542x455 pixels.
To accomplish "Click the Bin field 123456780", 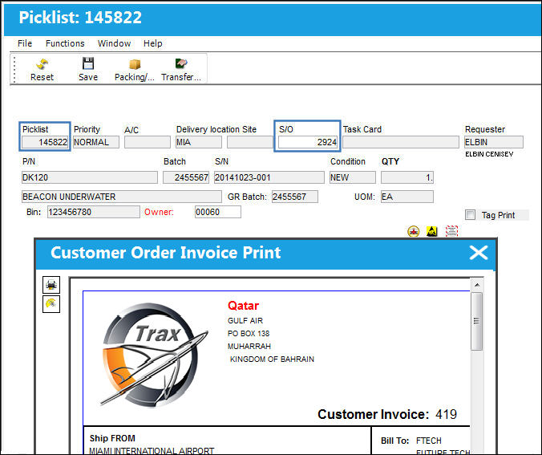I will [94, 212].
